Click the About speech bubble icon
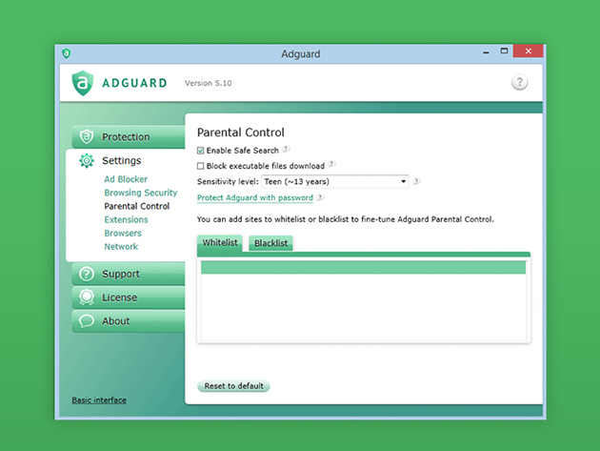This screenshot has height=451, width=600. (87, 320)
